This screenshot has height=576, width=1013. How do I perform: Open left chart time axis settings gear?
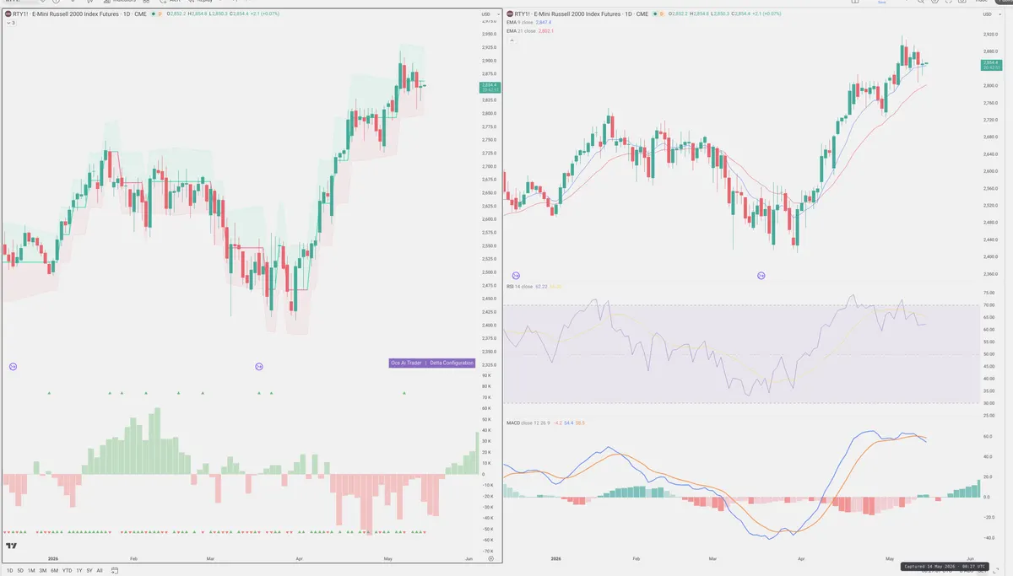[490, 558]
